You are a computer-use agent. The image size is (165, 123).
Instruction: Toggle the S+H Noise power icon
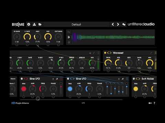pos(134,79)
